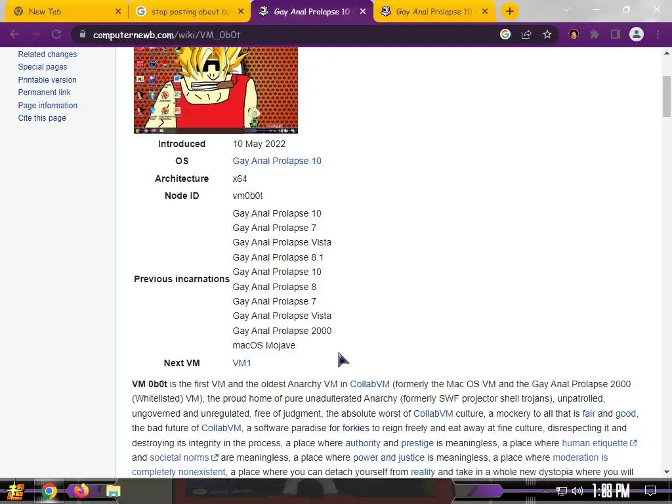Open Special pages in the sidebar
Image resolution: width=672 pixels, height=504 pixels.
(x=43, y=67)
